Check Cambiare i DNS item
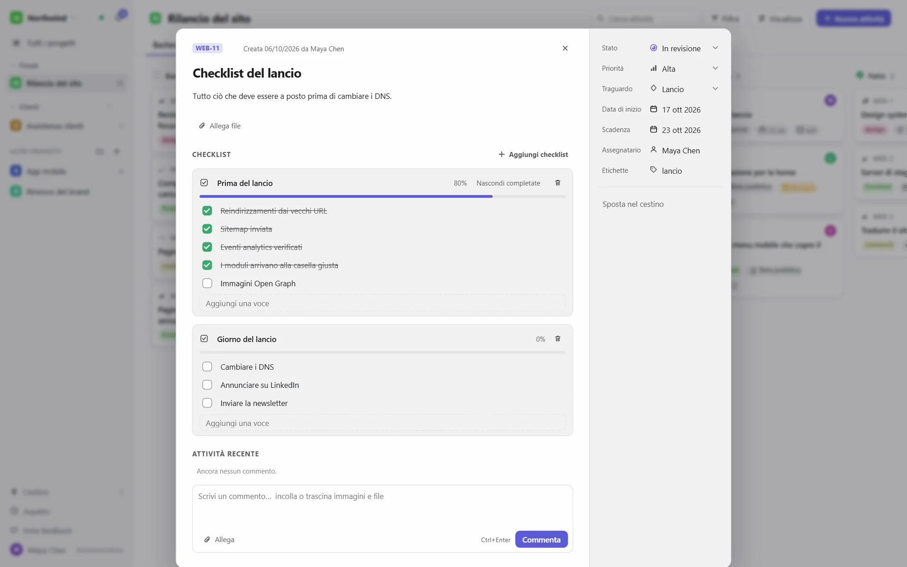This screenshot has height=567, width=907. click(207, 367)
